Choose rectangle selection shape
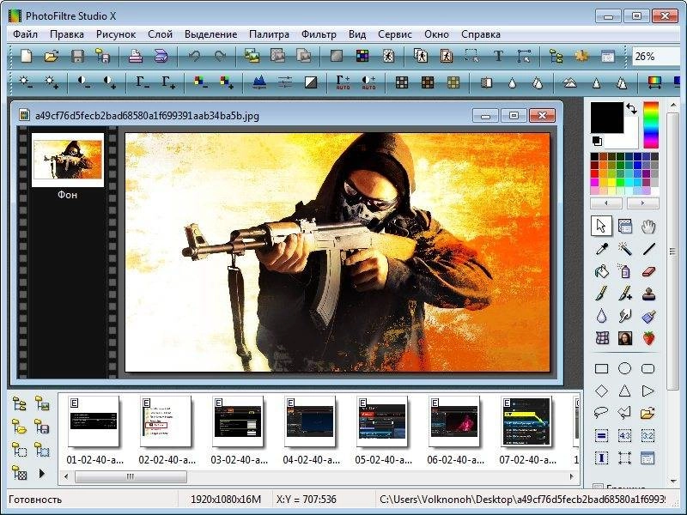The width and height of the screenshot is (687, 515). [x=602, y=369]
